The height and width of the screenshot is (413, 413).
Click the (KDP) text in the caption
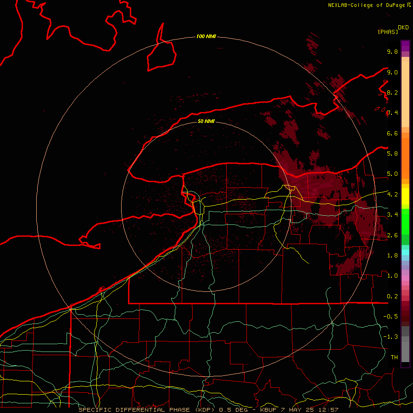point(204,410)
